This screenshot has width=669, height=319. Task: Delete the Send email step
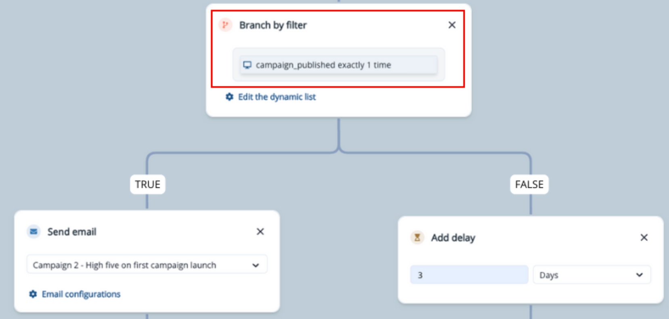(x=260, y=231)
